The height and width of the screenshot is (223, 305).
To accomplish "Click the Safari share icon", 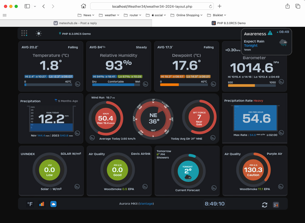I will (x=287, y=6).
